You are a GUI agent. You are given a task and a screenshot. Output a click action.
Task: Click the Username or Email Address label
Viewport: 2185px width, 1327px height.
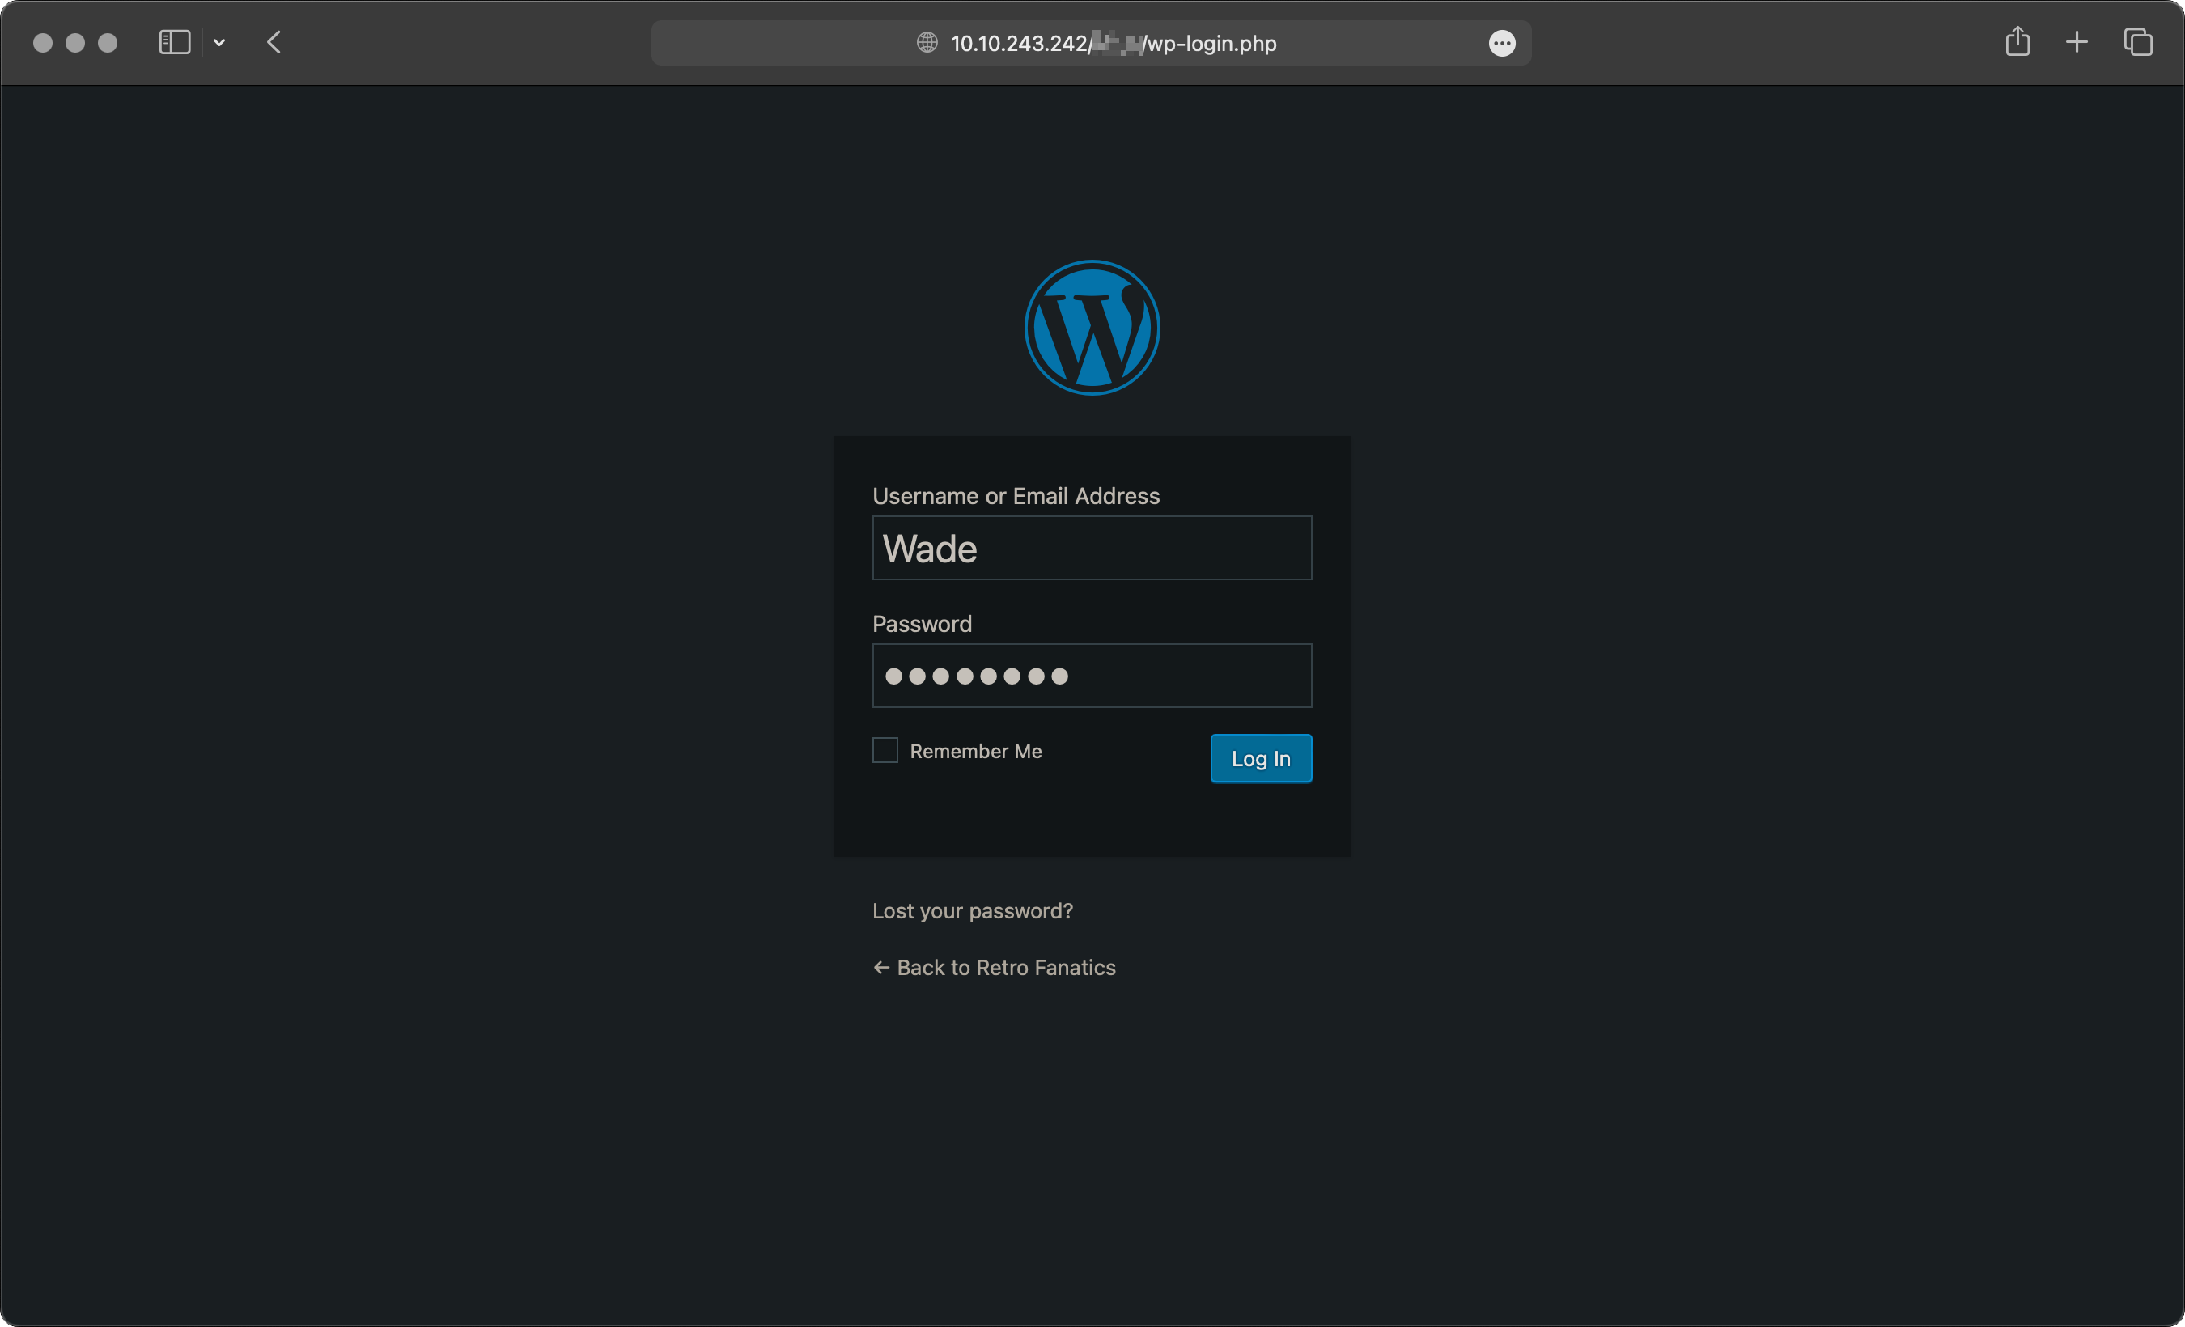[x=1016, y=496]
